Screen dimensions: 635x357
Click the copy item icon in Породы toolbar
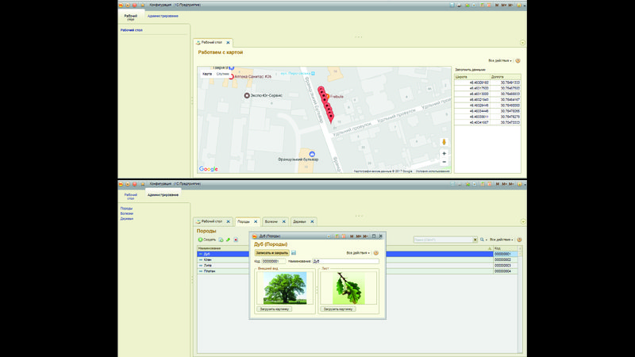click(x=221, y=240)
